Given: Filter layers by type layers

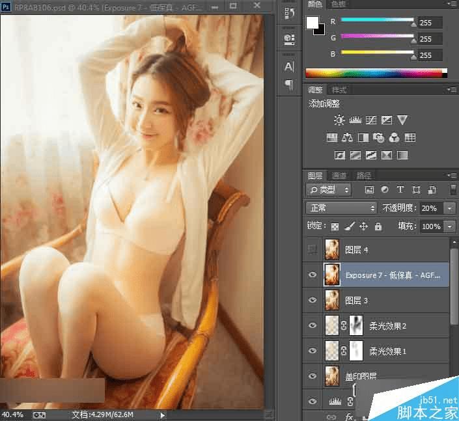Looking at the screenshot, I should coord(400,189).
